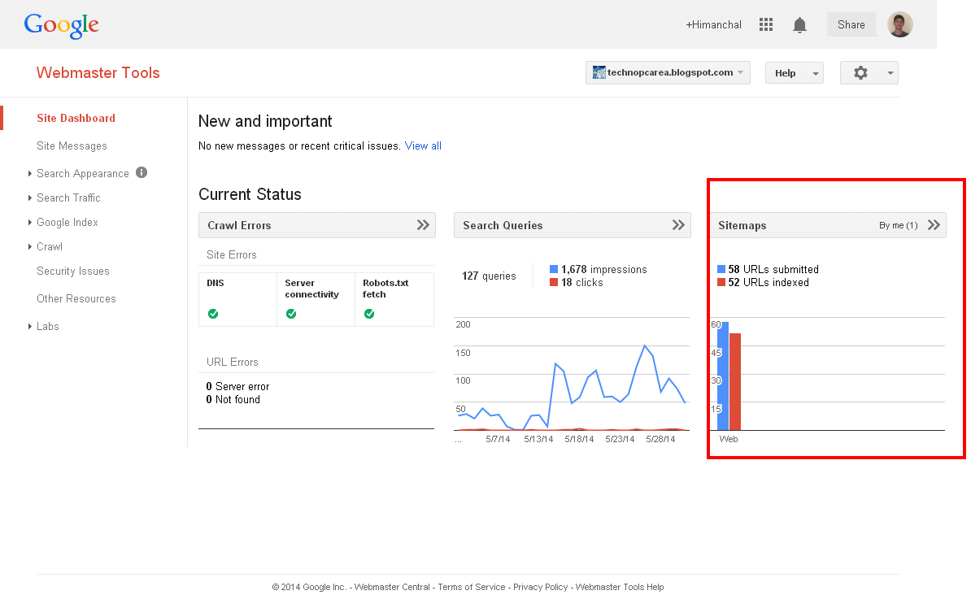Click the 0 Not found entry
The width and height of the screenshot is (971, 595).
[233, 400]
